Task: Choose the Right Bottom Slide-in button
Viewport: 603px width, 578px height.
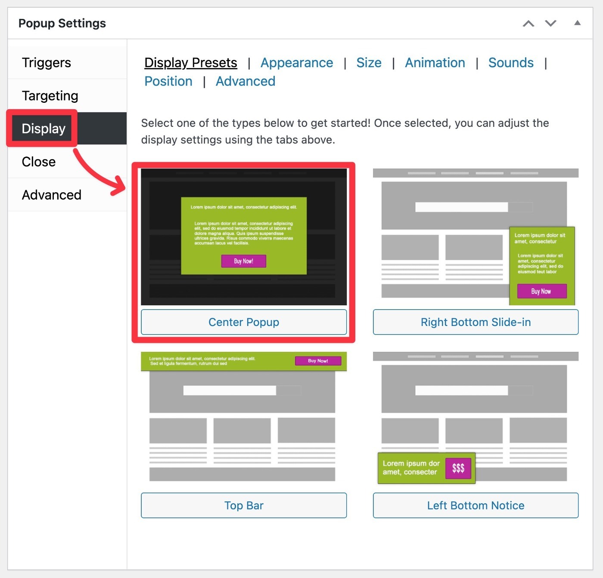Action: pos(476,322)
